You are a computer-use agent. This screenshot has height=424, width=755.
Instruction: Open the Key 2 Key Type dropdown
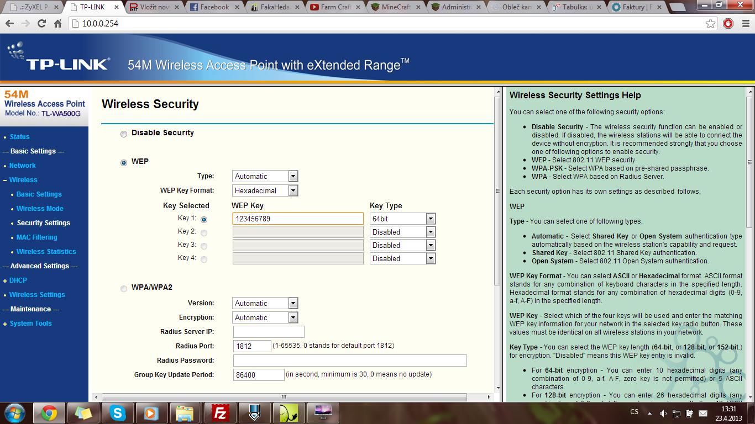(x=402, y=232)
